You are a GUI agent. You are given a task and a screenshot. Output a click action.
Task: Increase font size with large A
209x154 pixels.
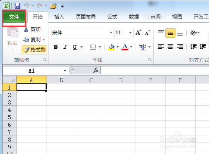tap(139, 33)
